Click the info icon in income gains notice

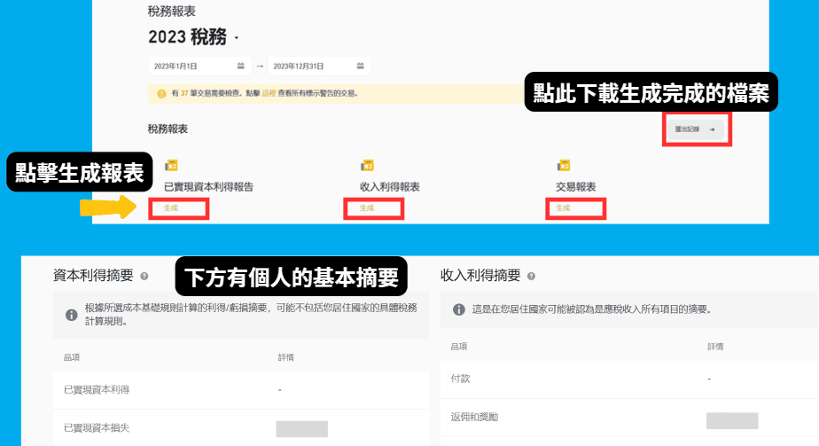pos(458,310)
